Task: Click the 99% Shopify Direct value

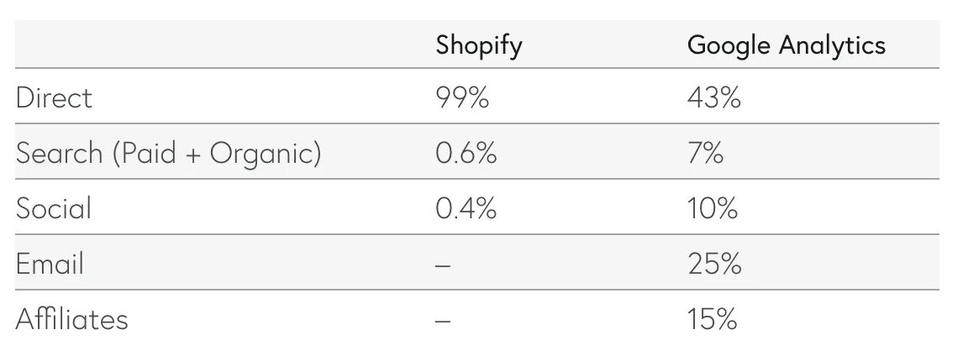Action: [x=462, y=97]
